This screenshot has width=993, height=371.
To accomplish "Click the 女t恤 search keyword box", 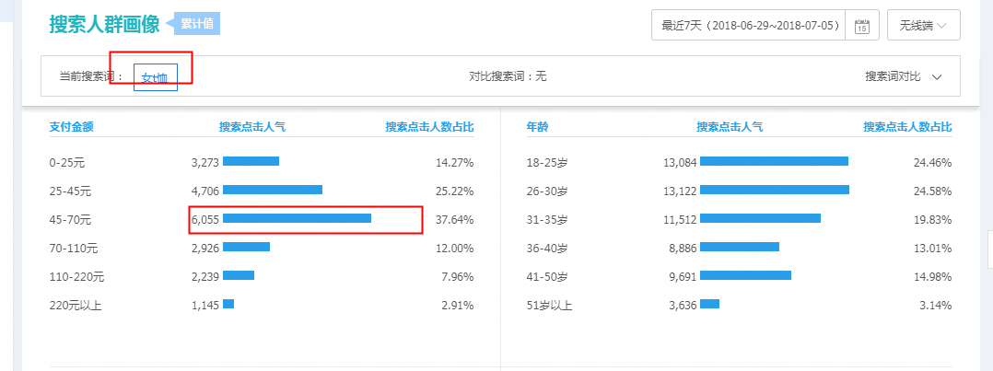I will [x=155, y=77].
